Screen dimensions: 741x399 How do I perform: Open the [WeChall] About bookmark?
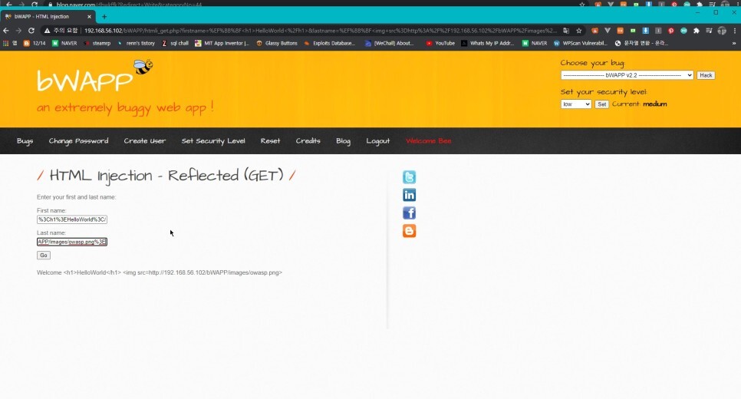coord(390,43)
